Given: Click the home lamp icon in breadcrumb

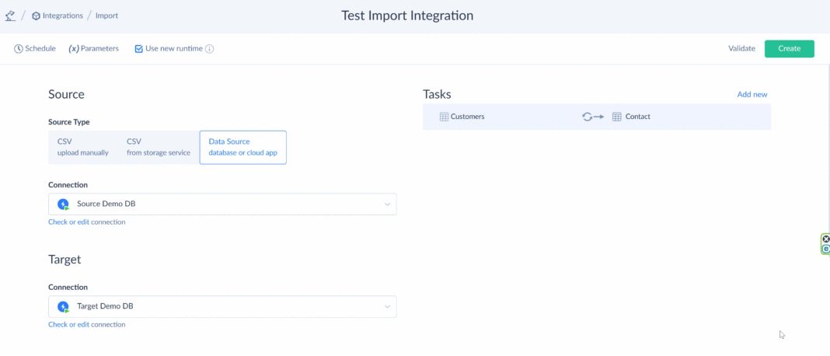Looking at the screenshot, I should tap(10, 16).
